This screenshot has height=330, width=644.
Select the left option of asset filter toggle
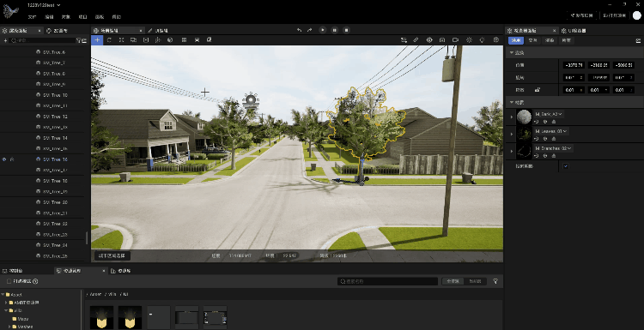click(x=453, y=281)
